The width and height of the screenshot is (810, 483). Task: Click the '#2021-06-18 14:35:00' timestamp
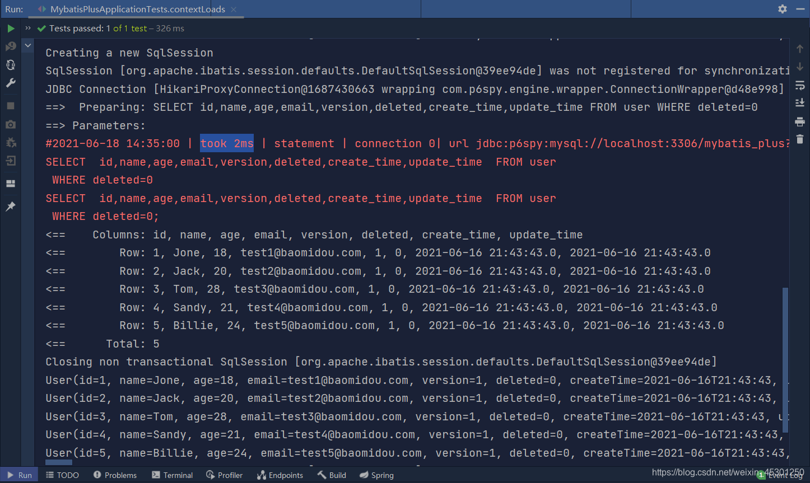pyautogui.click(x=113, y=144)
